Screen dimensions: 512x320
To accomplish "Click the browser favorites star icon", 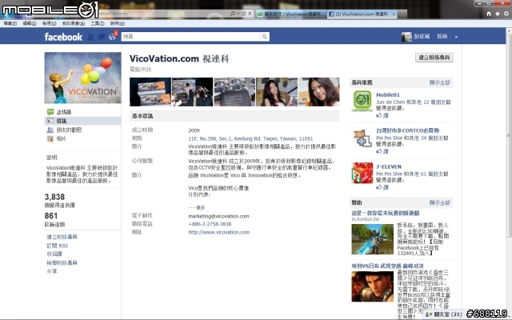I will [x=497, y=14].
